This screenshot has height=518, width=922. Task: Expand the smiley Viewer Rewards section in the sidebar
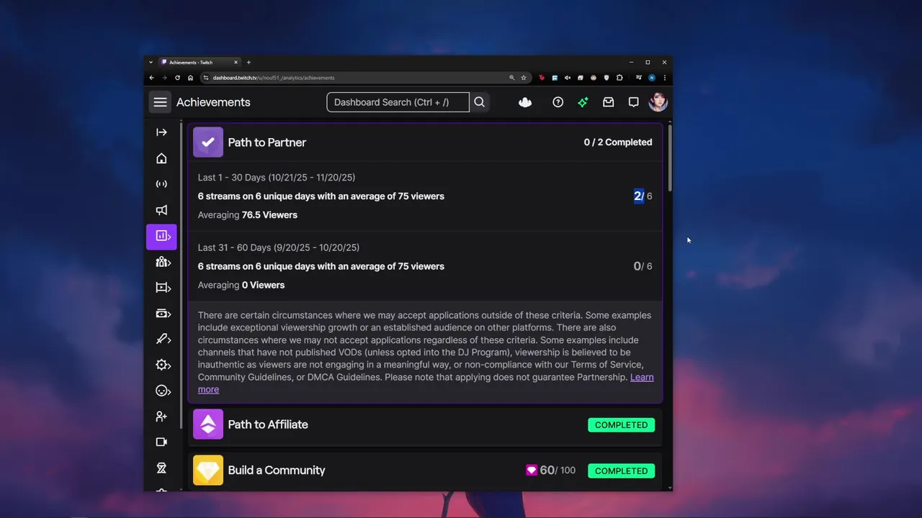point(163,391)
